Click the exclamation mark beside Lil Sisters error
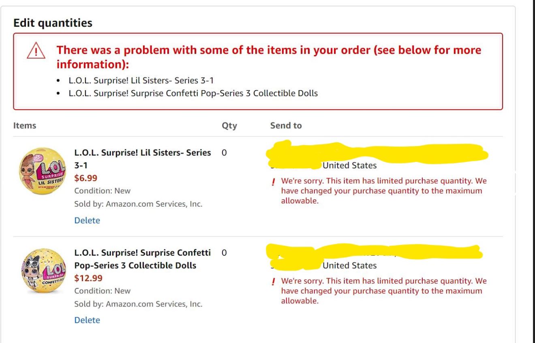The image size is (535, 343). 273,182
